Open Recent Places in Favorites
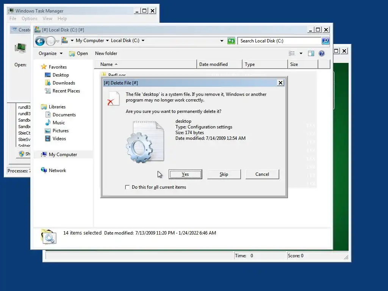The image size is (388, 291). point(66,91)
